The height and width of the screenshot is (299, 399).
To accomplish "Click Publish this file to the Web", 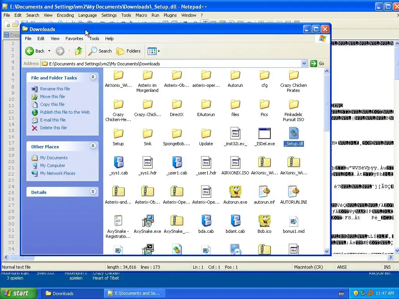I will coord(65,112).
